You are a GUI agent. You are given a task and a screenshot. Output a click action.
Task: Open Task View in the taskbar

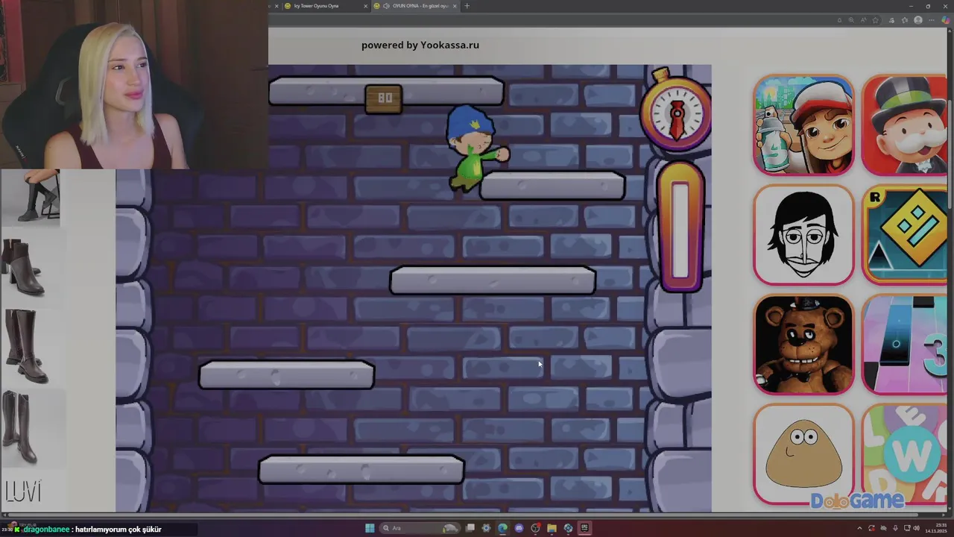click(470, 528)
